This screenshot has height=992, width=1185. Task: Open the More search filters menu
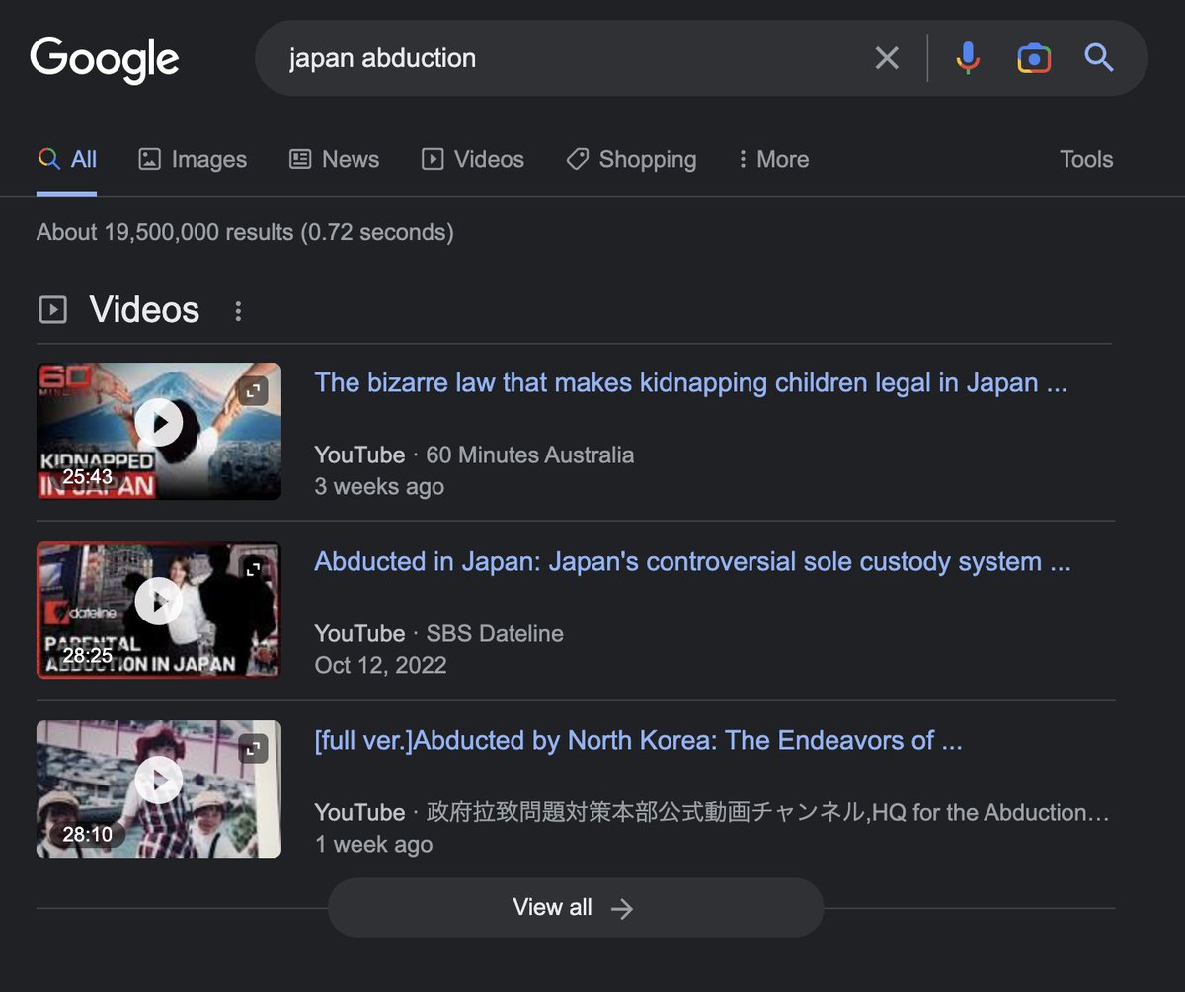point(773,160)
